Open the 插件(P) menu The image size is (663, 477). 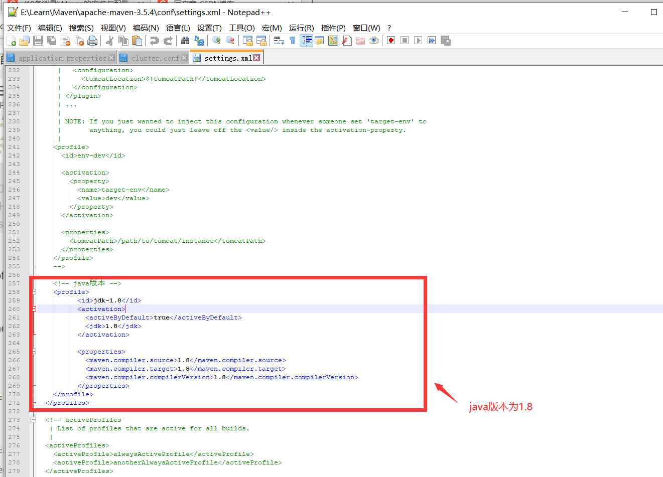pyautogui.click(x=333, y=28)
